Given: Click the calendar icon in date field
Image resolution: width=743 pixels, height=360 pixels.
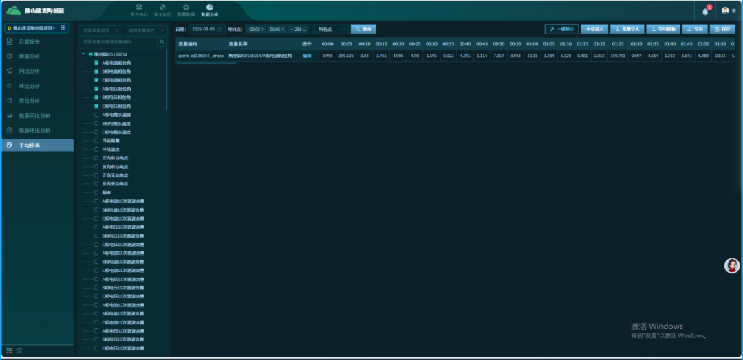Looking at the screenshot, I should point(219,30).
